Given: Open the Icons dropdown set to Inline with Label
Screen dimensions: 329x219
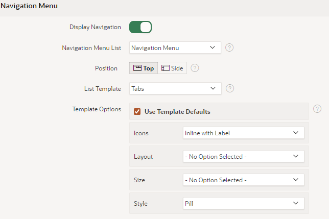Looking at the screenshot, I should [x=243, y=133].
